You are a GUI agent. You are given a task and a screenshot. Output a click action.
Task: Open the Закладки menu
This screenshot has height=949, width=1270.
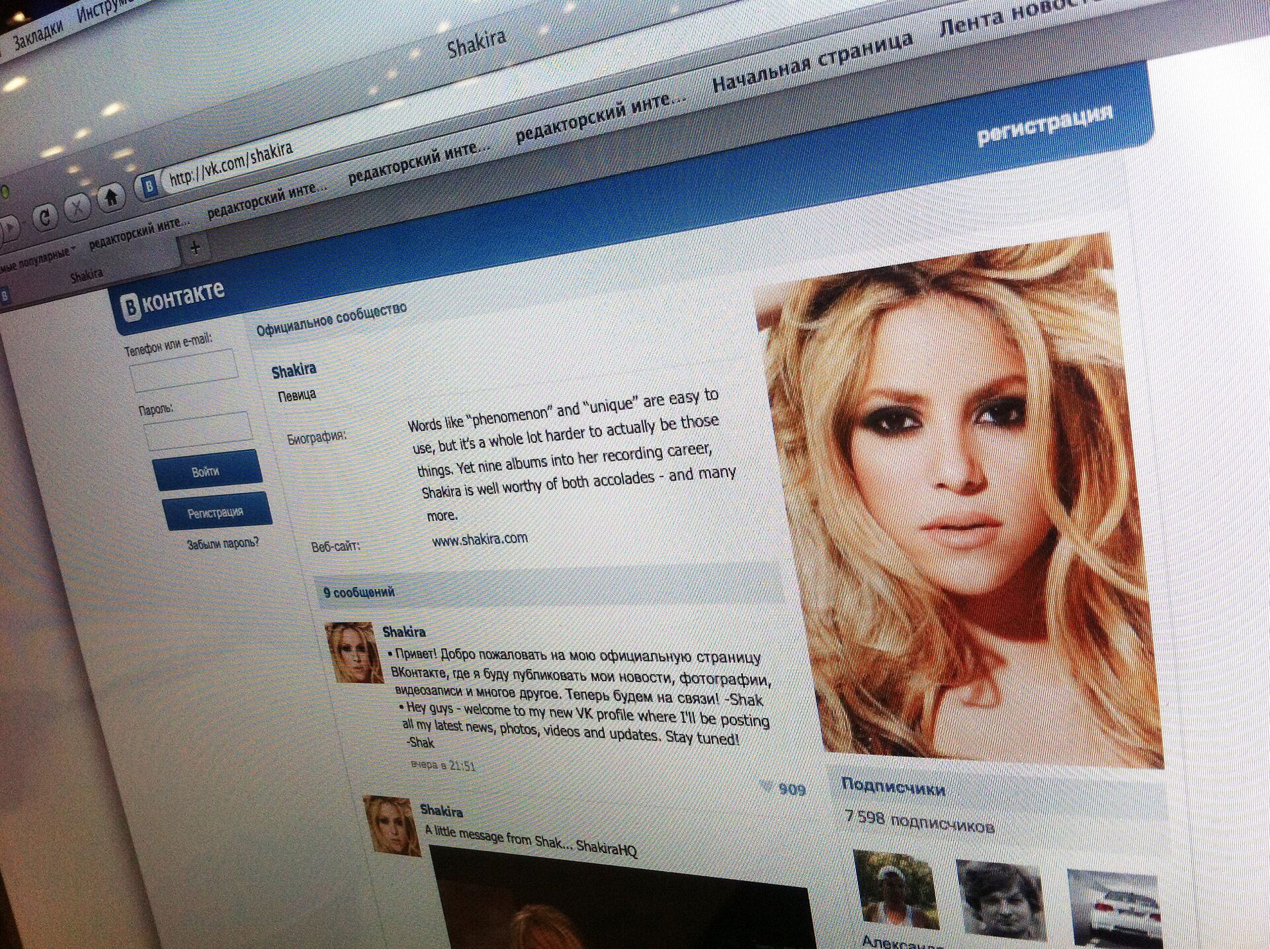(x=38, y=34)
